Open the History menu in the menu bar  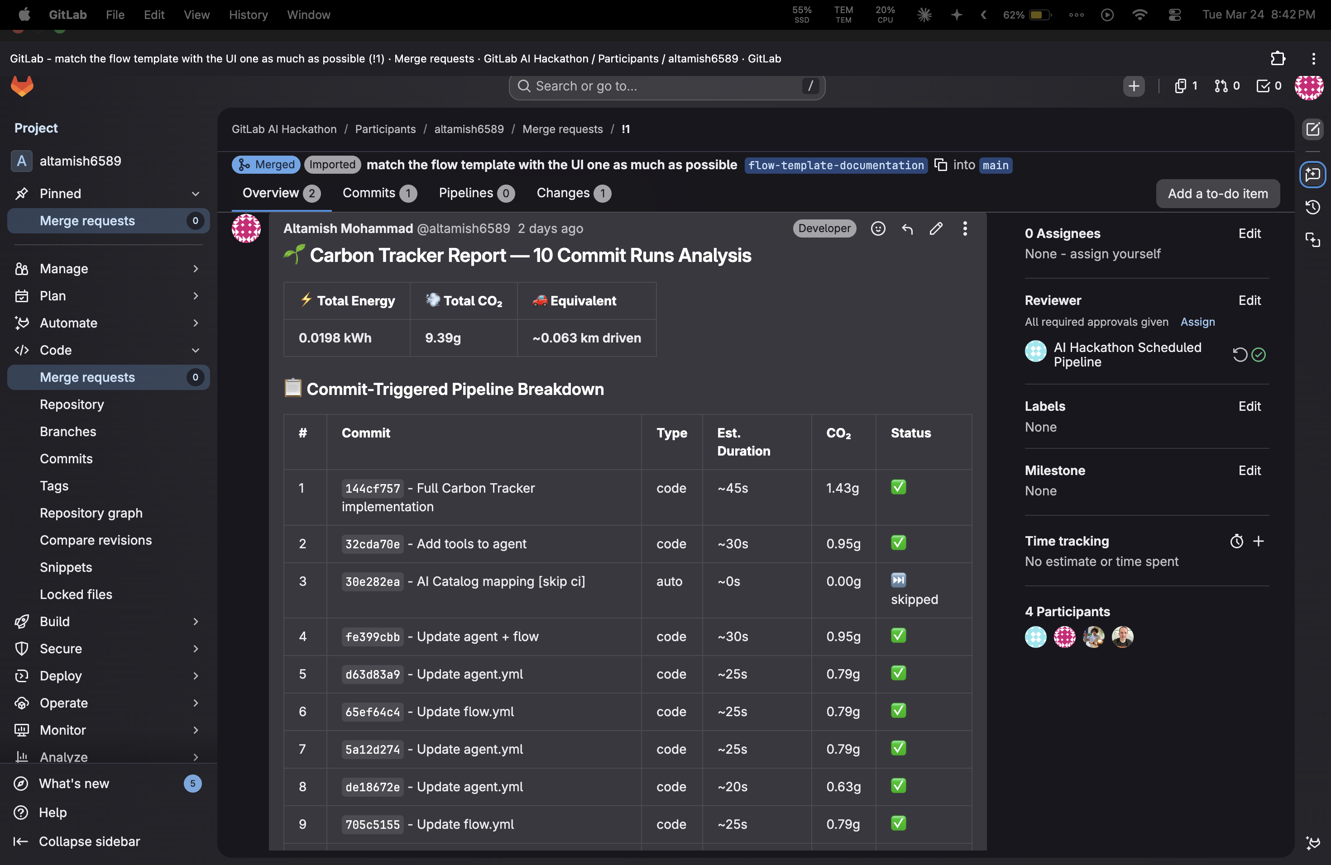tap(248, 14)
